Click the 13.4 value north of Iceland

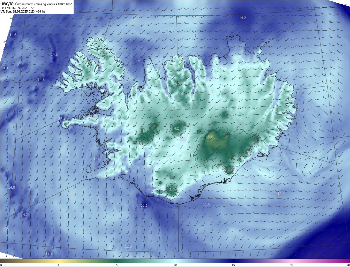pos(136,61)
